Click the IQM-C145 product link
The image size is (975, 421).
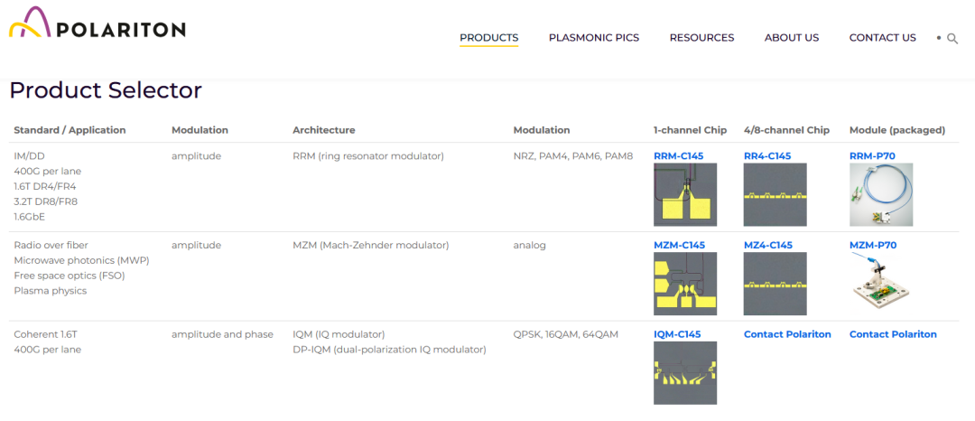click(x=677, y=334)
